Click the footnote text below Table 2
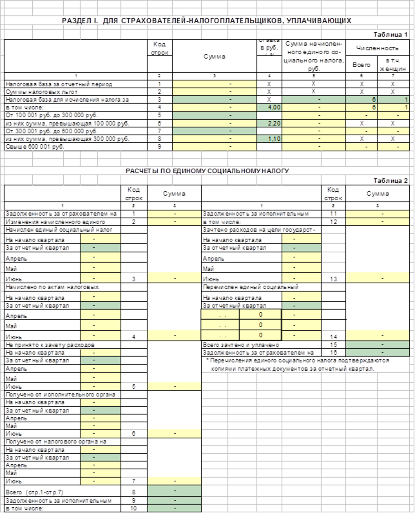Viewport: 415px width, 513px height. tap(290, 364)
